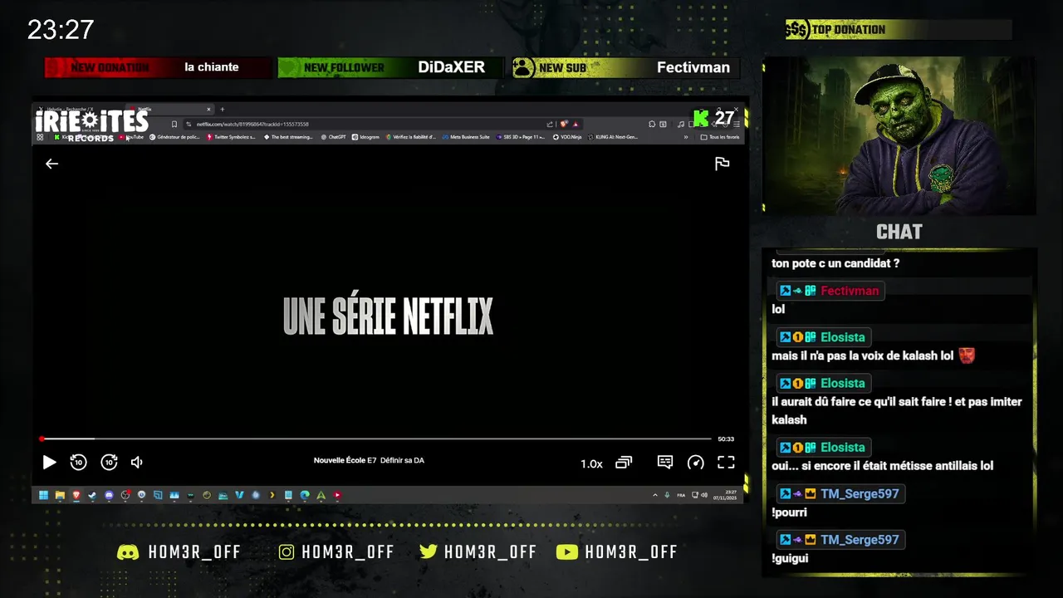This screenshot has height=598, width=1063.
Task: Show hidden system tray icons
Action: pos(655,495)
